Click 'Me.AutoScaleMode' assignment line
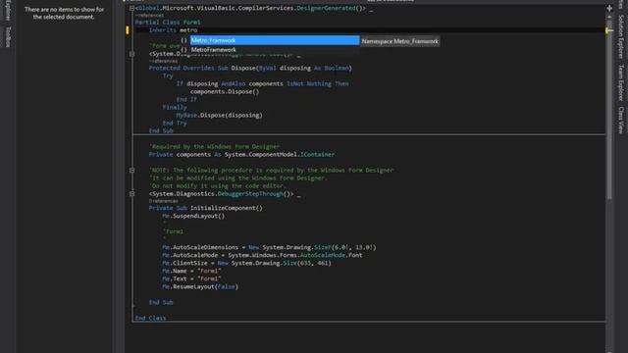Screen dimensions: 628x353 [262, 255]
